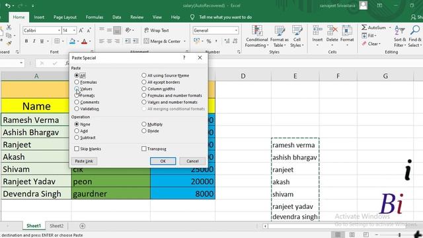Open Cell Styles gallery
The width and height of the screenshot is (423, 238).
pos(297,36)
